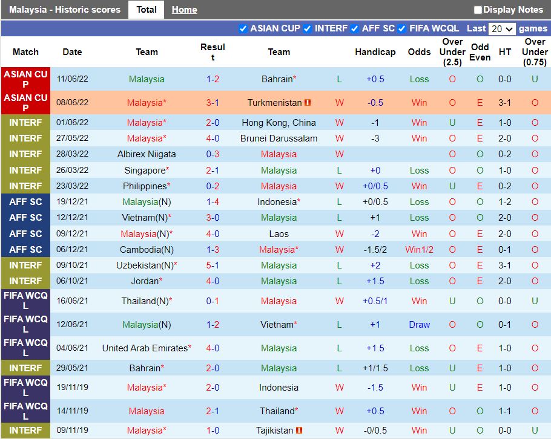
Task: Disable the INTERF competition filter
Action: point(308,28)
